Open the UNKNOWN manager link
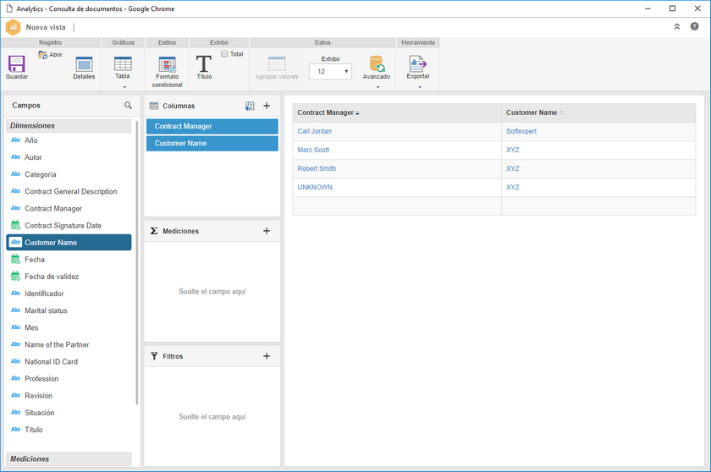This screenshot has height=472, width=711. point(315,187)
